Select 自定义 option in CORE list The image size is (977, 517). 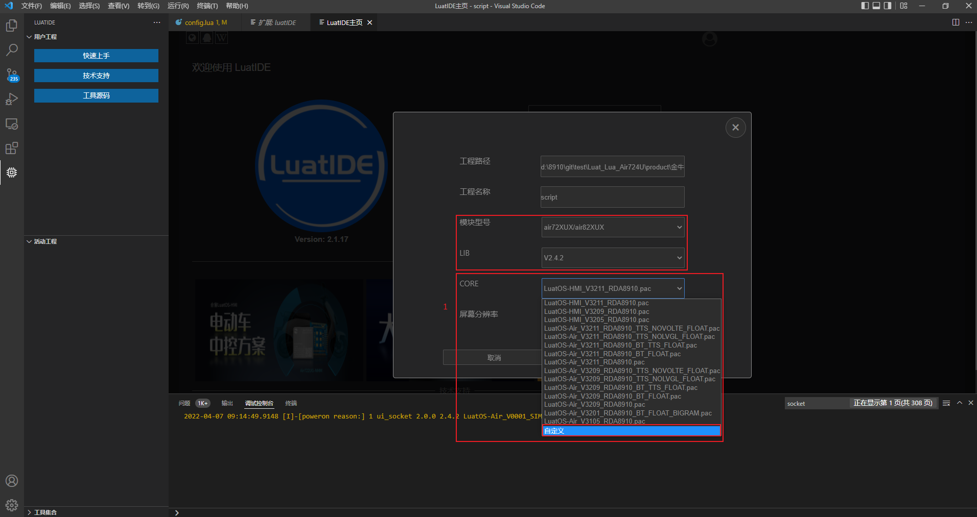[632, 431]
